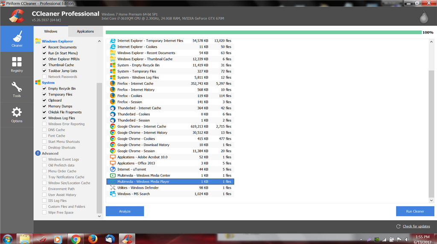Viewport: 437px width, 244px height.
Task: Click the Chrome icon beside Download History
Action: (113, 145)
